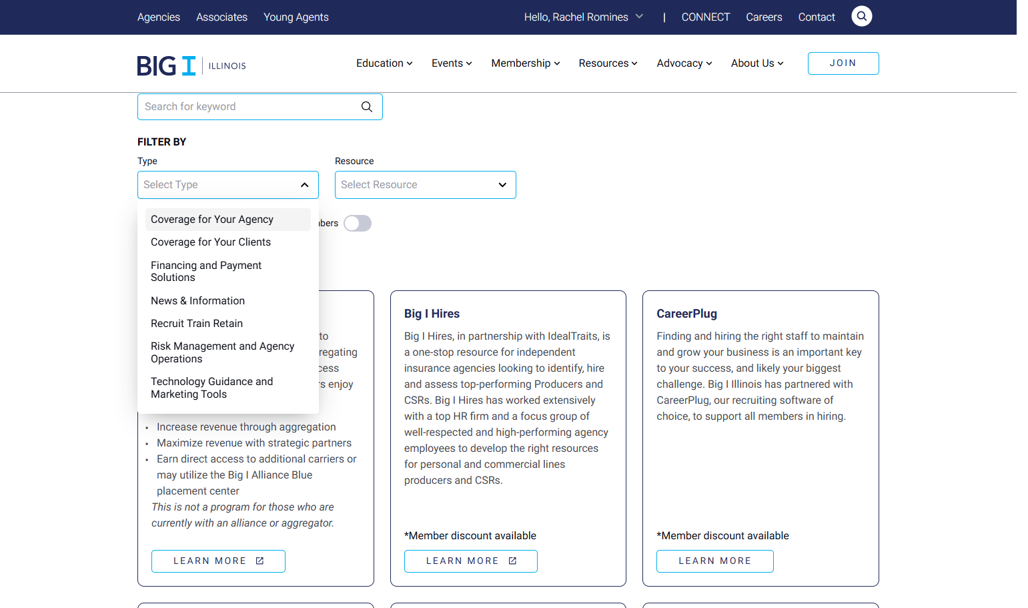The height and width of the screenshot is (608, 1028).
Task: Expand the Events menu
Action: coord(452,63)
